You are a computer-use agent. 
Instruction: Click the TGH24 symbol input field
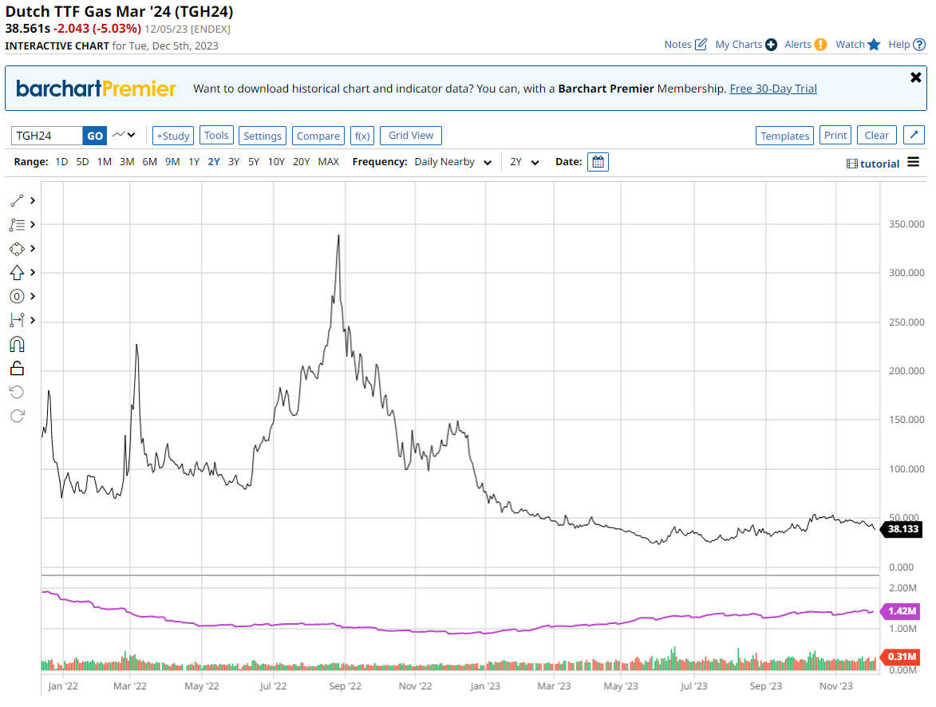48,136
